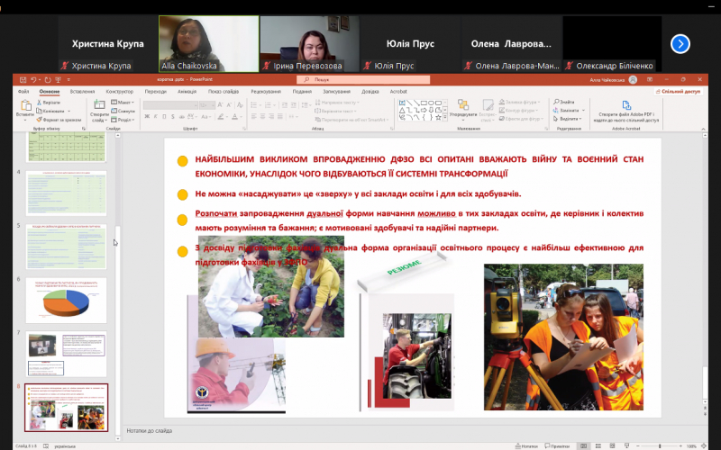Toggle Strikethrough (abc) formatting
Viewport: 721px width, 450px height.
click(182, 117)
